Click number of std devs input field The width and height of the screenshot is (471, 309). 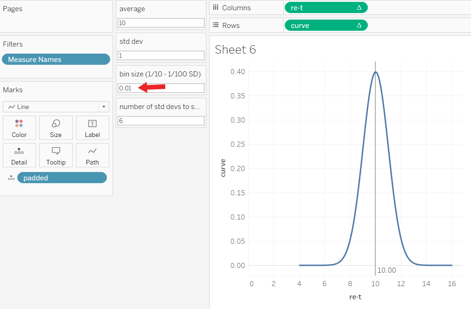tap(161, 121)
